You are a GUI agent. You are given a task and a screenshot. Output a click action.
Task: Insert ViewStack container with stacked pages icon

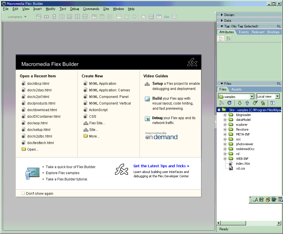click(x=144, y=17)
